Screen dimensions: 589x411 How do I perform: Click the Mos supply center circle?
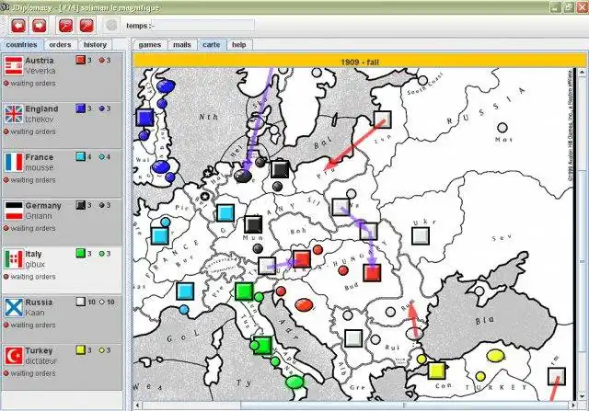coord(502,128)
